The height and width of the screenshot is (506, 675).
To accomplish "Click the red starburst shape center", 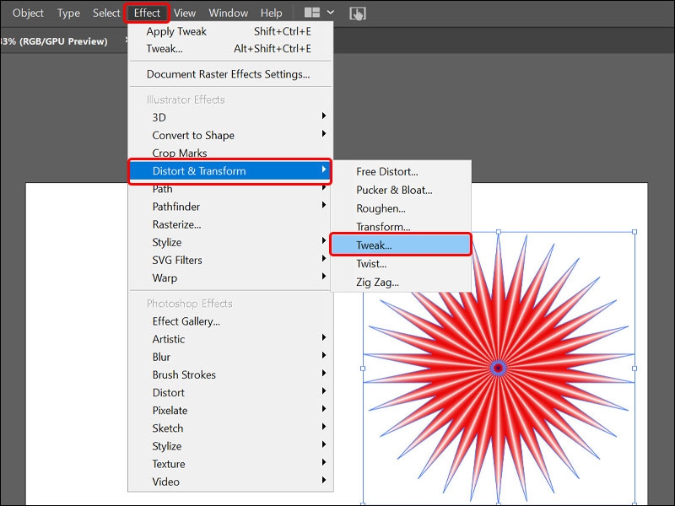I will pos(499,369).
